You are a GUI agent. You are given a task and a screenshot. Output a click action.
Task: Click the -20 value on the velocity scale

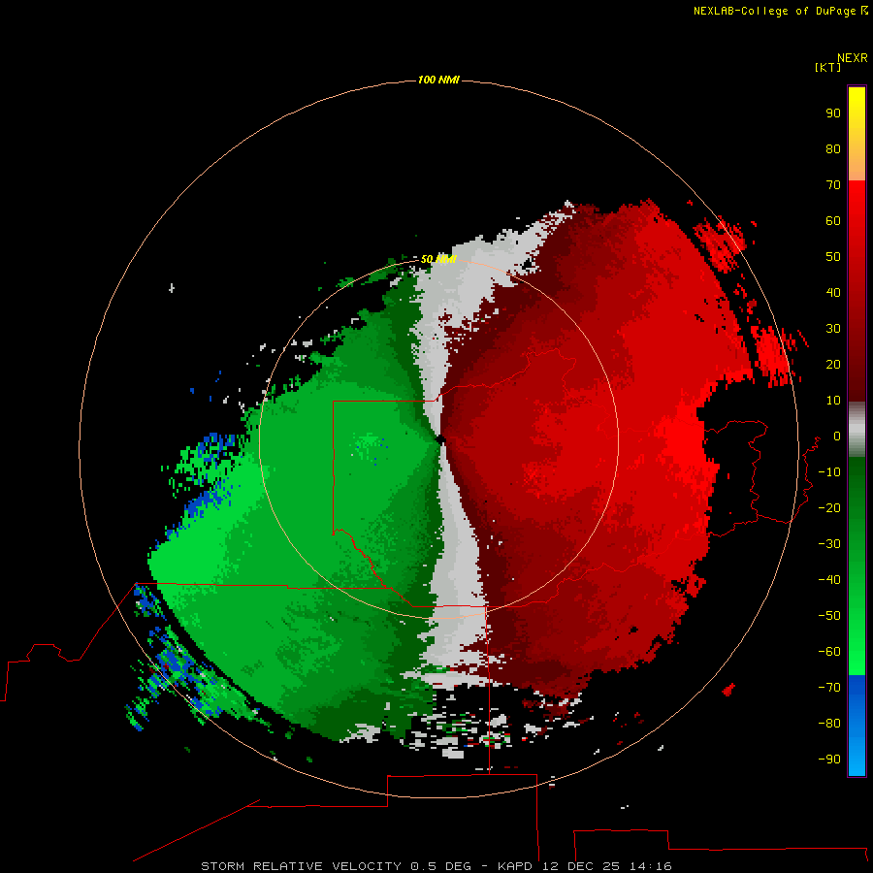pos(829,507)
